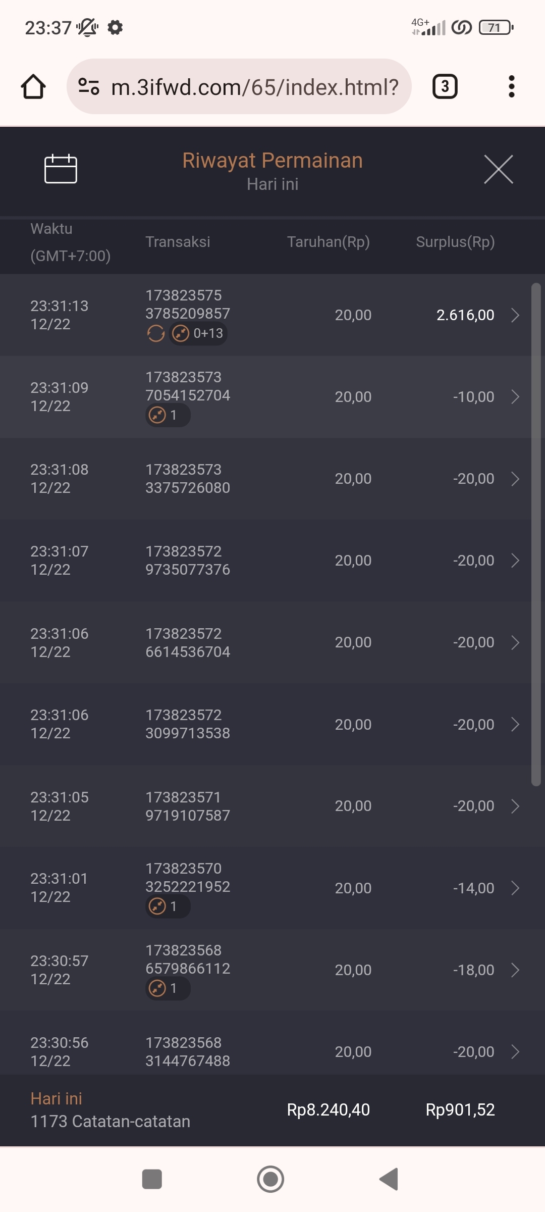Tap the free spin 0+13 badge

198,334
